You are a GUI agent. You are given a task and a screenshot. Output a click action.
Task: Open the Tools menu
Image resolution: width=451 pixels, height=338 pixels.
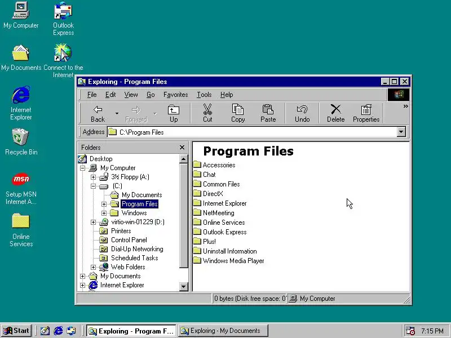tap(204, 95)
